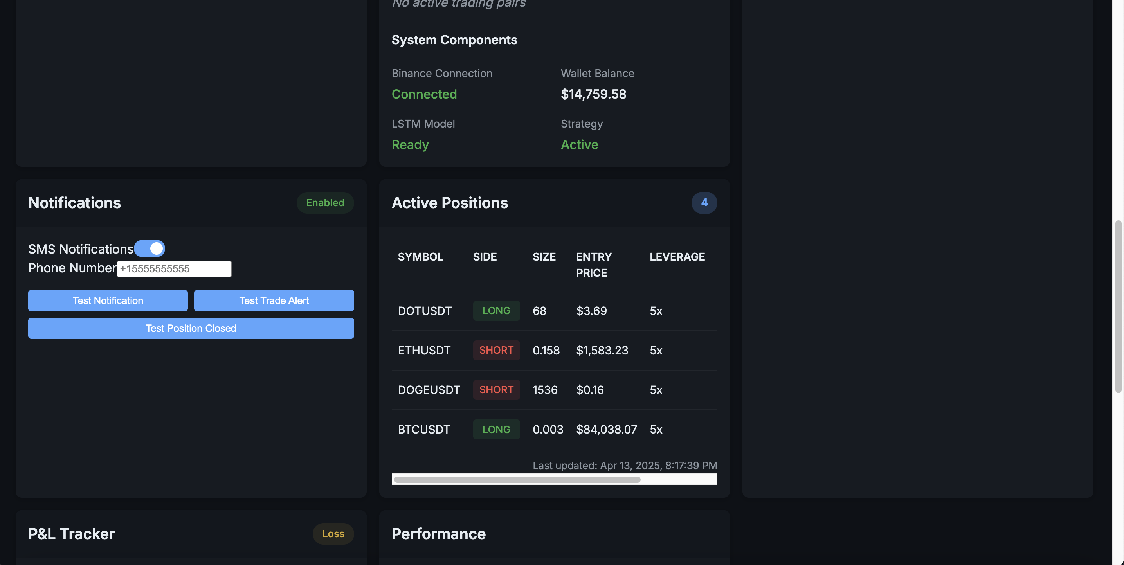Click the SYMBOL column header
The image size is (1124, 565).
pyautogui.click(x=420, y=257)
